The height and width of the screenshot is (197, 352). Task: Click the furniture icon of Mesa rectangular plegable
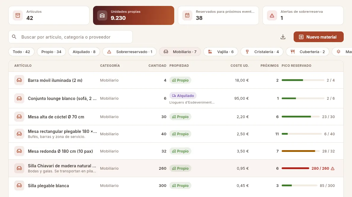[x=19, y=134]
